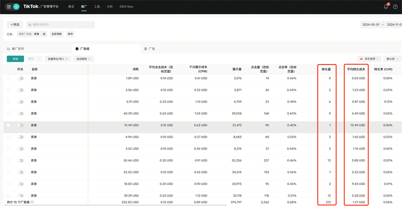Click the info icon beside 共计 15 个广告组
This screenshot has height=206, width=402.
click(32, 202)
